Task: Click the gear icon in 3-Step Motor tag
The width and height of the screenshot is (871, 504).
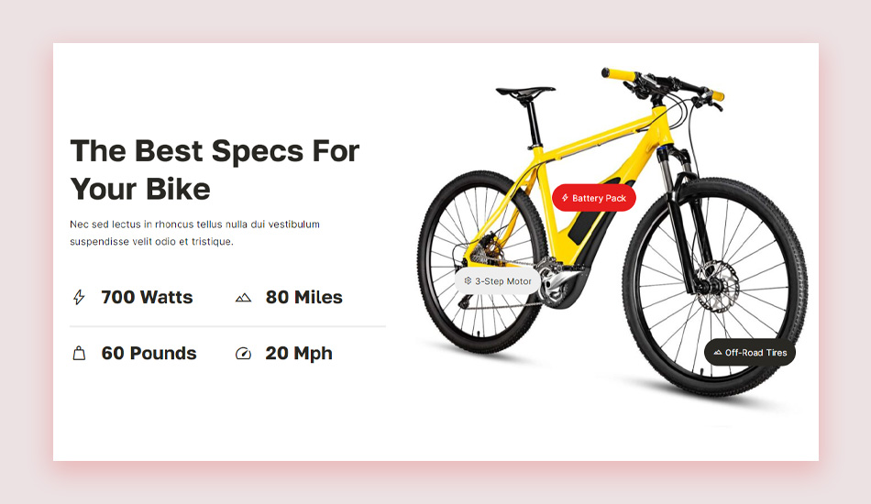Action: point(468,280)
